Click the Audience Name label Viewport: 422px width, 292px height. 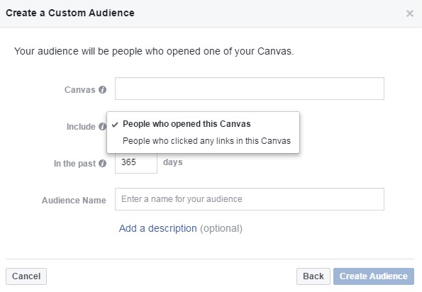(x=74, y=201)
